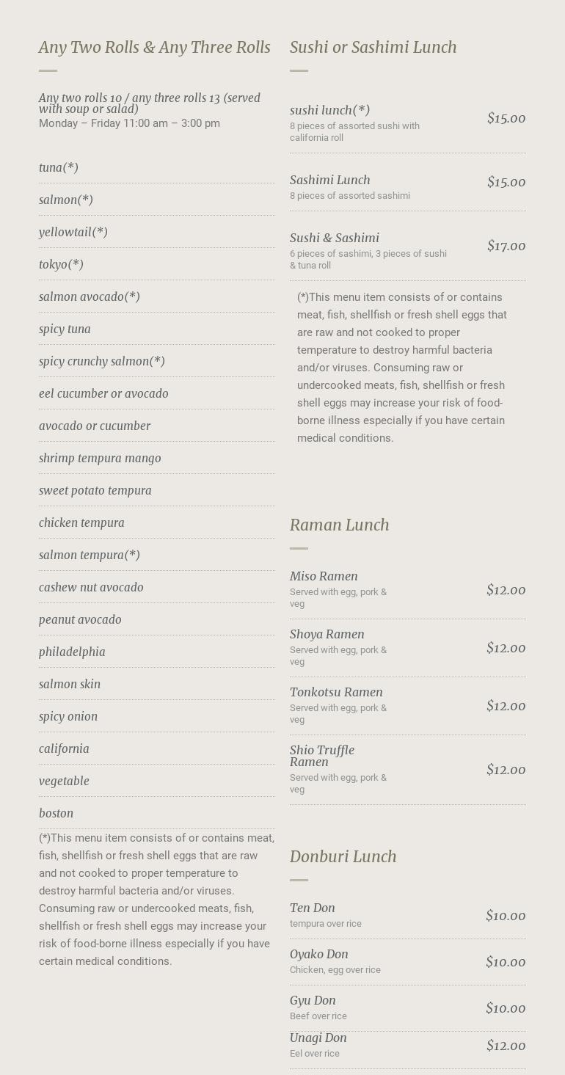The width and height of the screenshot is (565, 1075).
Task: Click the Donburi Lunch section heading
Action: [x=343, y=857]
